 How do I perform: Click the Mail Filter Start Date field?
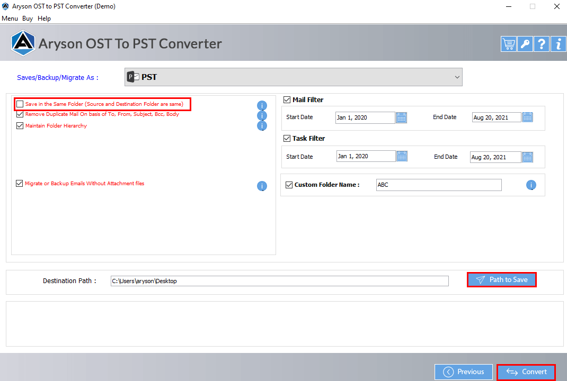[x=365, y=117]
